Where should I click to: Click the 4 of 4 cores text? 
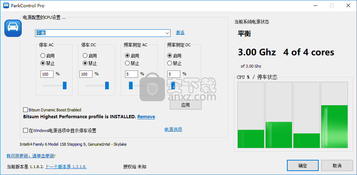[x=309, y=52]
